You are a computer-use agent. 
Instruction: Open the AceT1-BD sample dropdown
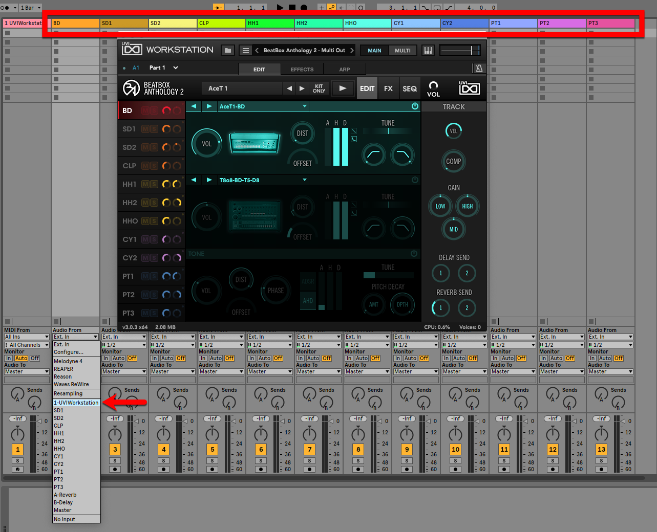pyautogui.click(x=305, y=106)
